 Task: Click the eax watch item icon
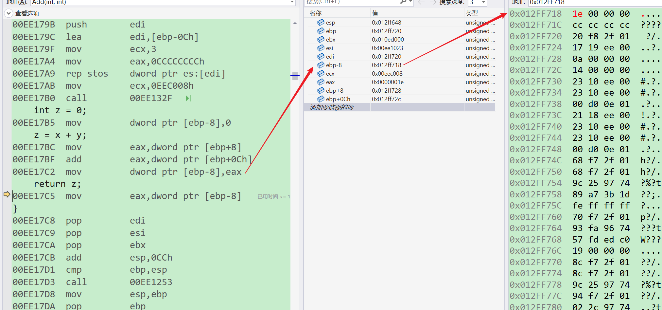coord(321,82)
